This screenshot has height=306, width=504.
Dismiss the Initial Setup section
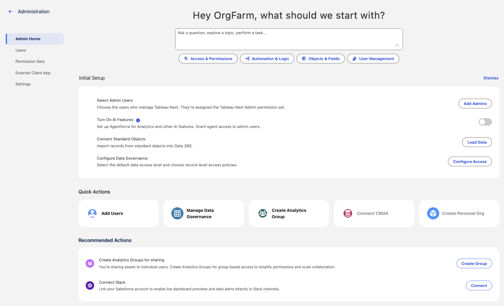[491, 78]
